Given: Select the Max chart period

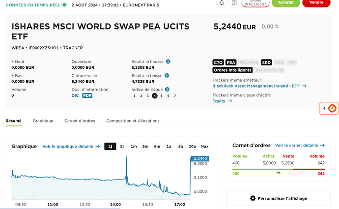Looking at the screenshot, I should click(204, 147).
